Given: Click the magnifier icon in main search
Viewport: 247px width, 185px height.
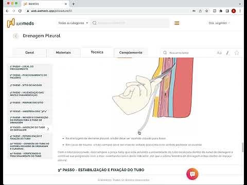Looking at the screenshot, I should point(94,23).
